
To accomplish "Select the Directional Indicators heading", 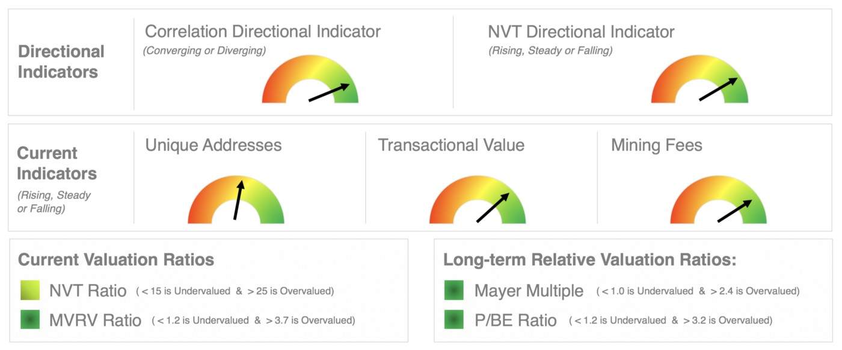I will [61, 62].
